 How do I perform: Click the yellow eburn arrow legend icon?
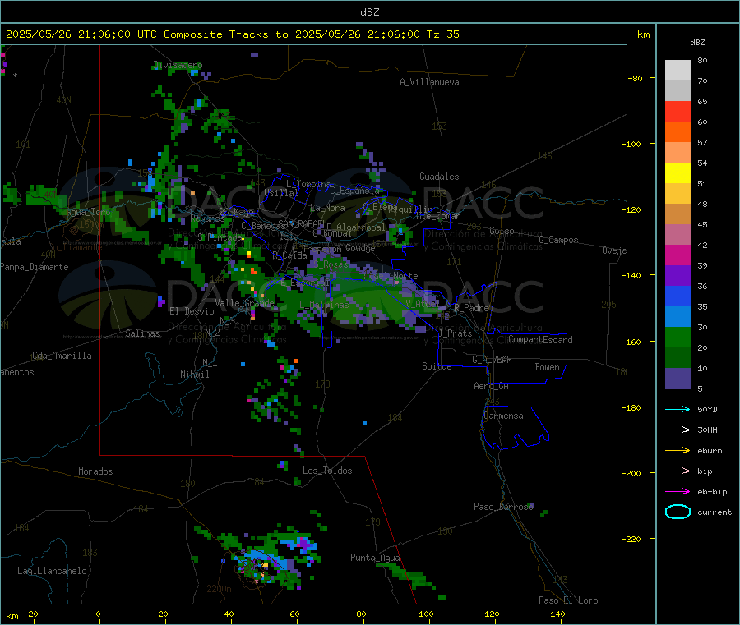[678, 451]
